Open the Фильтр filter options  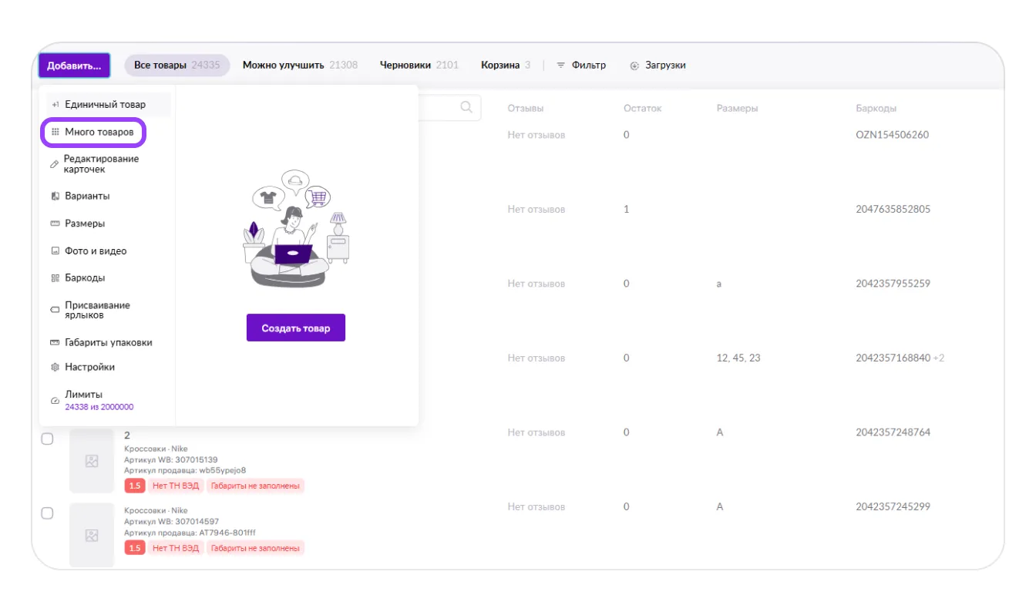click(581, 66)
